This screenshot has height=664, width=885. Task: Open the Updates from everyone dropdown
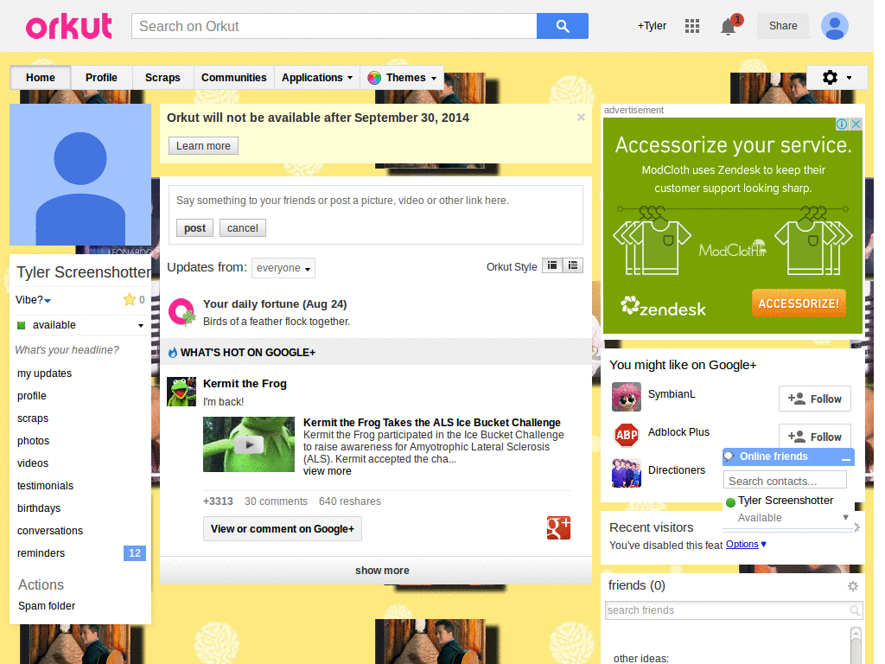pyautogui.click(x=283, y=268)
